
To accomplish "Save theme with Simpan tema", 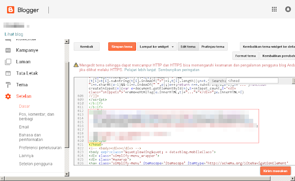I will 122,47.
